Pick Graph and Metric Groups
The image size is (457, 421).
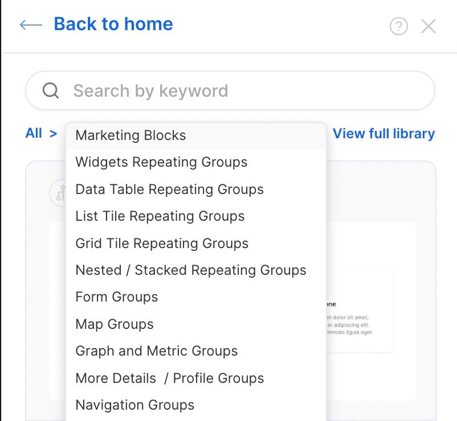tap(157, 351)
